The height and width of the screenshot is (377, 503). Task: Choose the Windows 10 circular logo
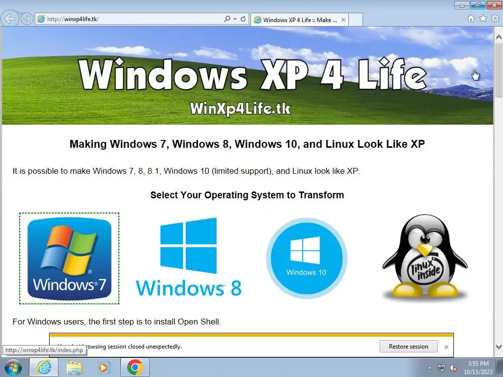click(307, 258)
